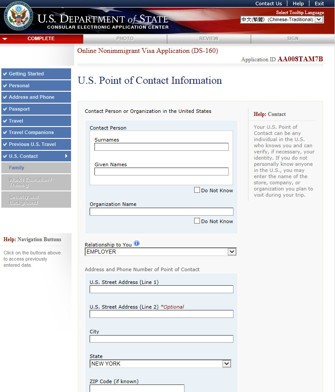Open the Security and Background section
Image resolution: width=335 pixels, height=392 pixels.
click(36, 199)
